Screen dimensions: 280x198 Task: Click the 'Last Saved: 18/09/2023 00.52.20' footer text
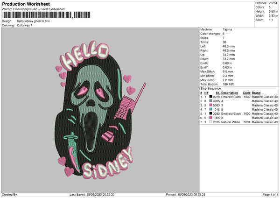click(x=92, y=194)
